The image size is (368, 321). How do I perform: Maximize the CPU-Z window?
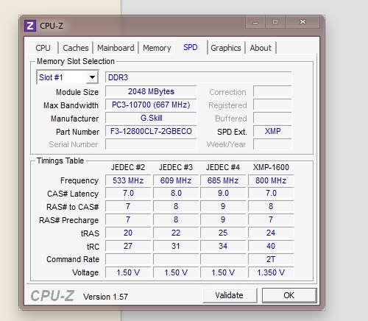(x=275, y=22)
